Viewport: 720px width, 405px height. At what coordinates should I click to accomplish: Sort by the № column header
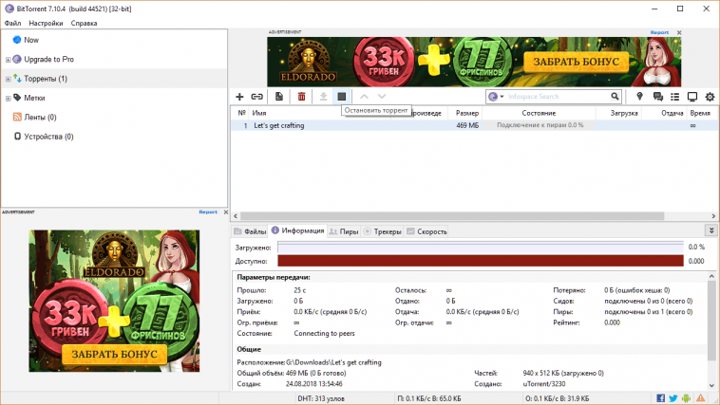pos(241,113)
